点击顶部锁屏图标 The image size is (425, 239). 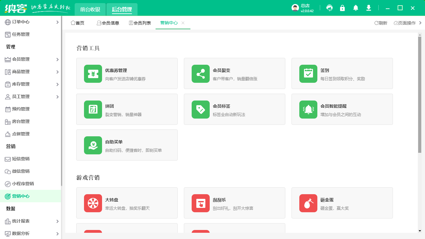click(x=343, y=8)
